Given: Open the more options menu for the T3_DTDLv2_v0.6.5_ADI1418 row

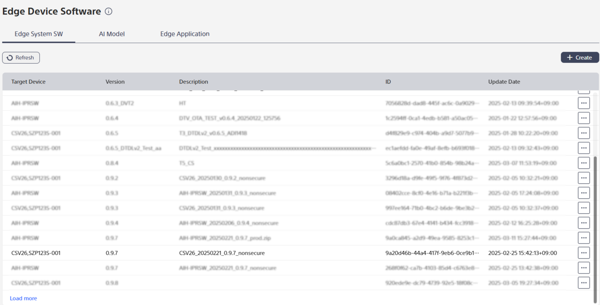Looking at the screenshot, I should (x=584, y=133).
